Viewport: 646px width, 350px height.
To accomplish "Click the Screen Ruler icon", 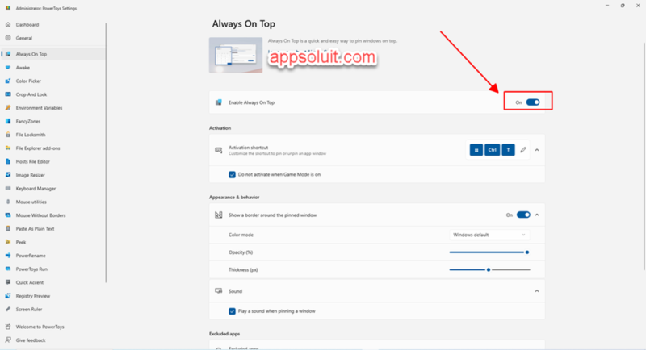I will [8, 310].
